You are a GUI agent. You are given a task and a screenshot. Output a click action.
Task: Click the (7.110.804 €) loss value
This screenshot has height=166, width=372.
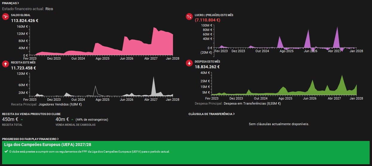(x=207, y=20)
